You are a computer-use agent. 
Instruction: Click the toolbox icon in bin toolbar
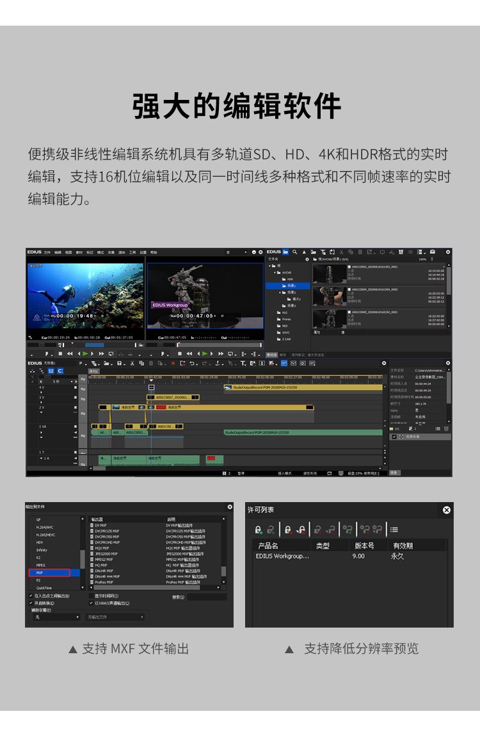pos(433,252)
